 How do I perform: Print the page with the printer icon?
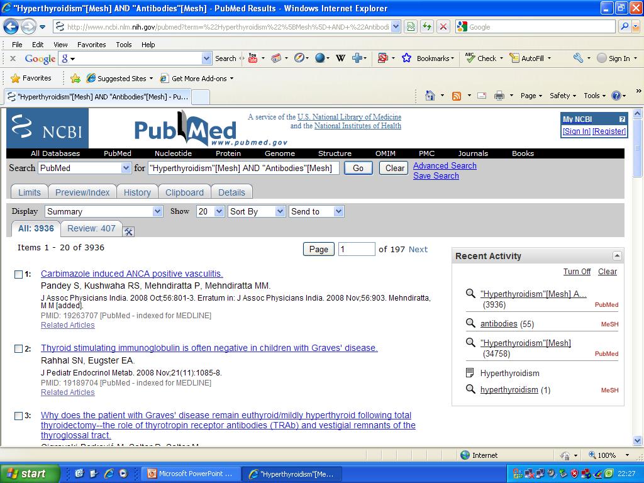pos(499,96)
